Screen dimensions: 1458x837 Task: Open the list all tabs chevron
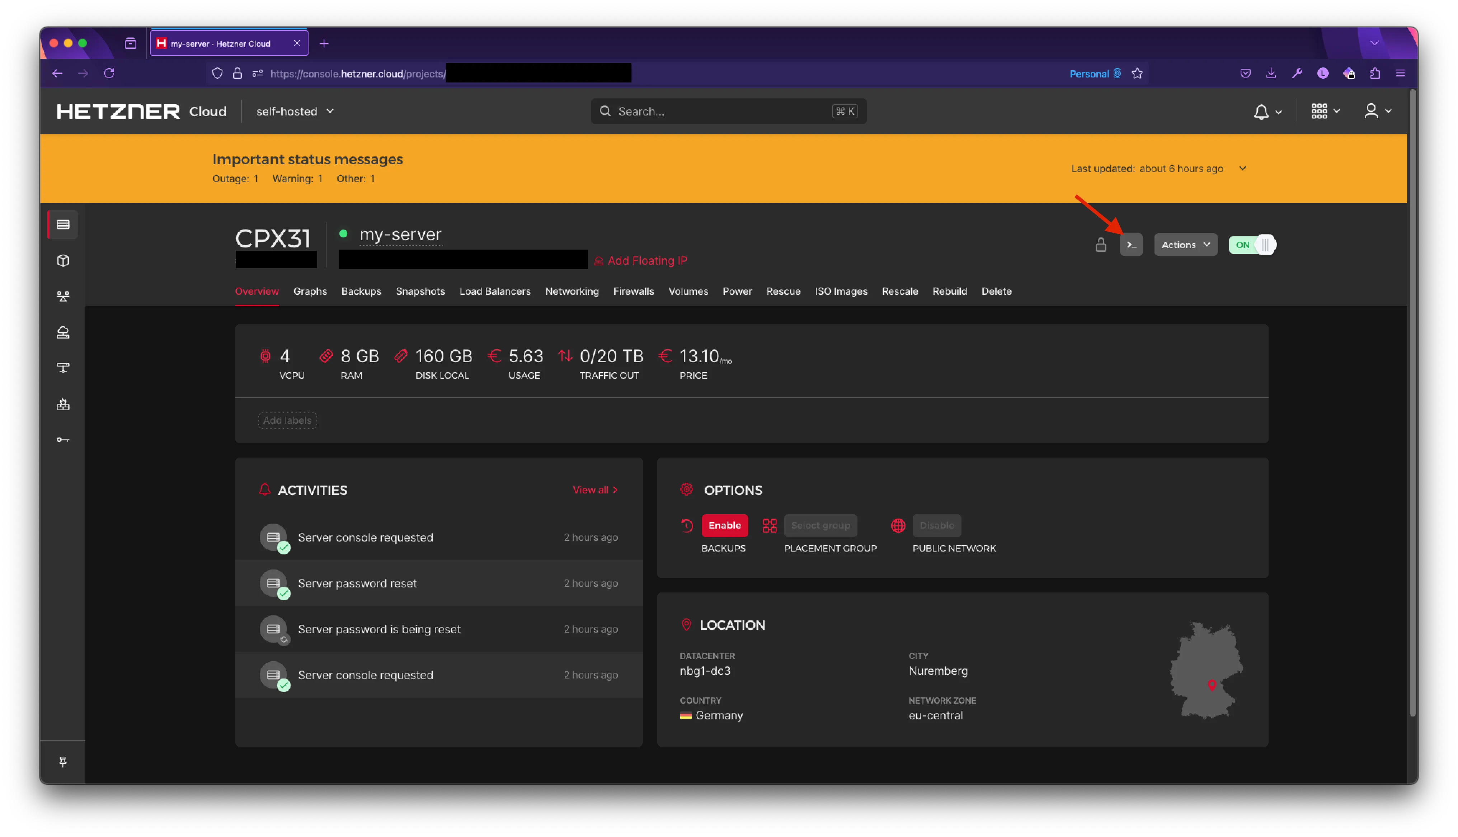click(x=1375, y=43)
